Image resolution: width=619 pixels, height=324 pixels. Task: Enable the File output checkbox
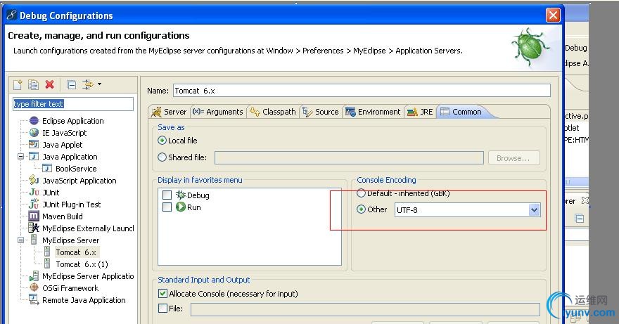pos(162,309)
